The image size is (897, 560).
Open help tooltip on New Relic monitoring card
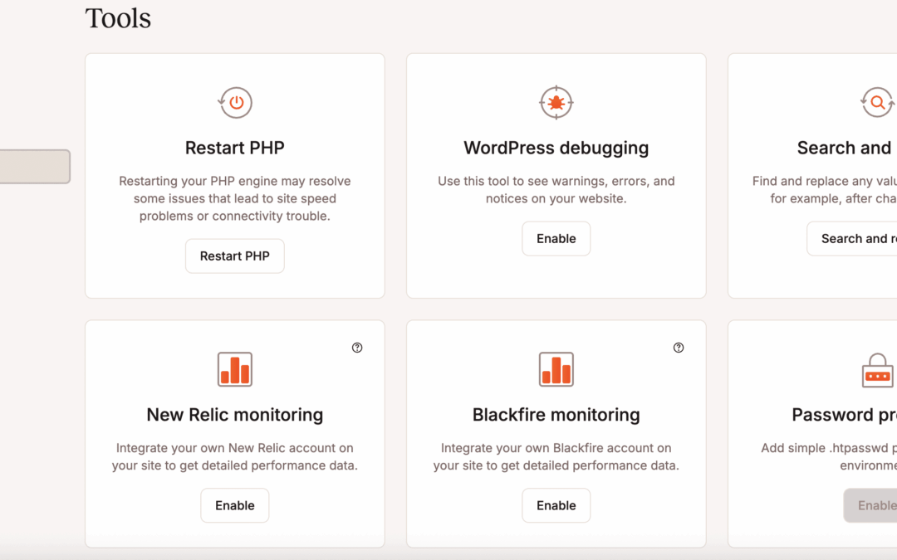[x=357, y=348]
